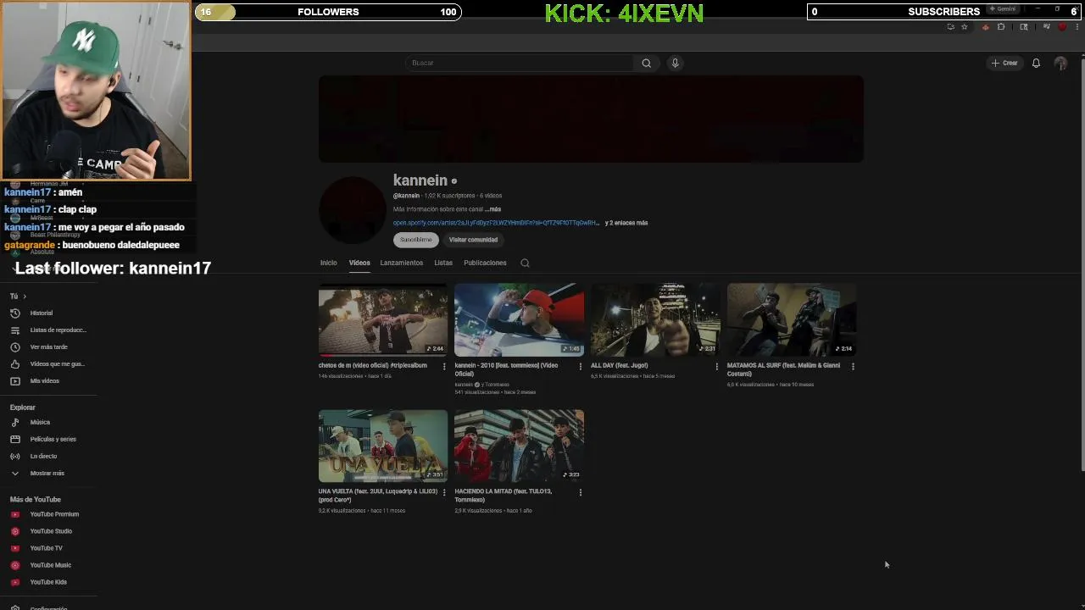Click Visitar comunidad button

473,240
